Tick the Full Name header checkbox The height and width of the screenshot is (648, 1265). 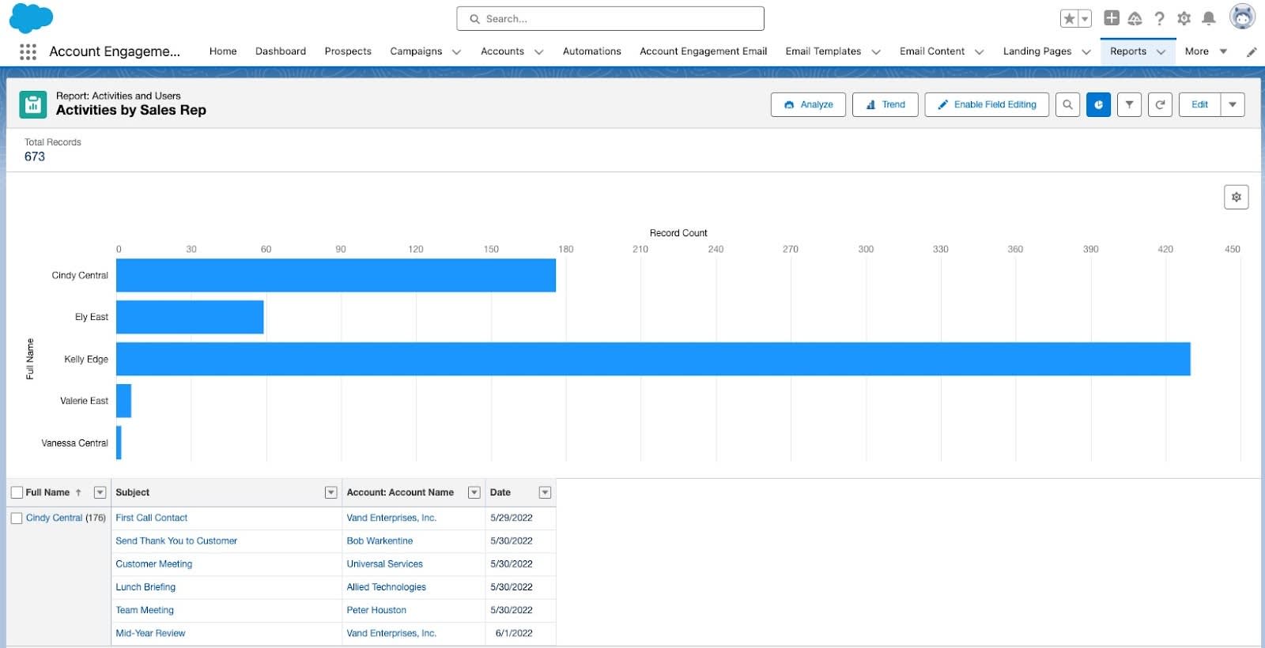17,492
